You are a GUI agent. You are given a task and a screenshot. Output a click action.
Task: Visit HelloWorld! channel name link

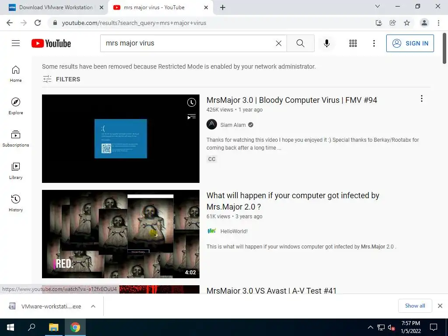point(234,231)
